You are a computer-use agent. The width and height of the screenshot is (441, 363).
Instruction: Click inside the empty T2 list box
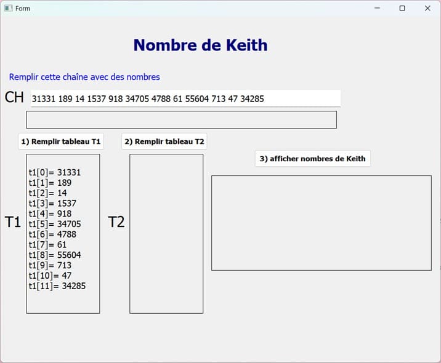coord(166,234)
